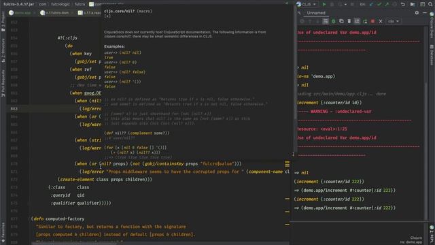Click the reconnect icon in REPL toolbar
Viewport: 435px width, 245px height.
(x=365, y=21)
